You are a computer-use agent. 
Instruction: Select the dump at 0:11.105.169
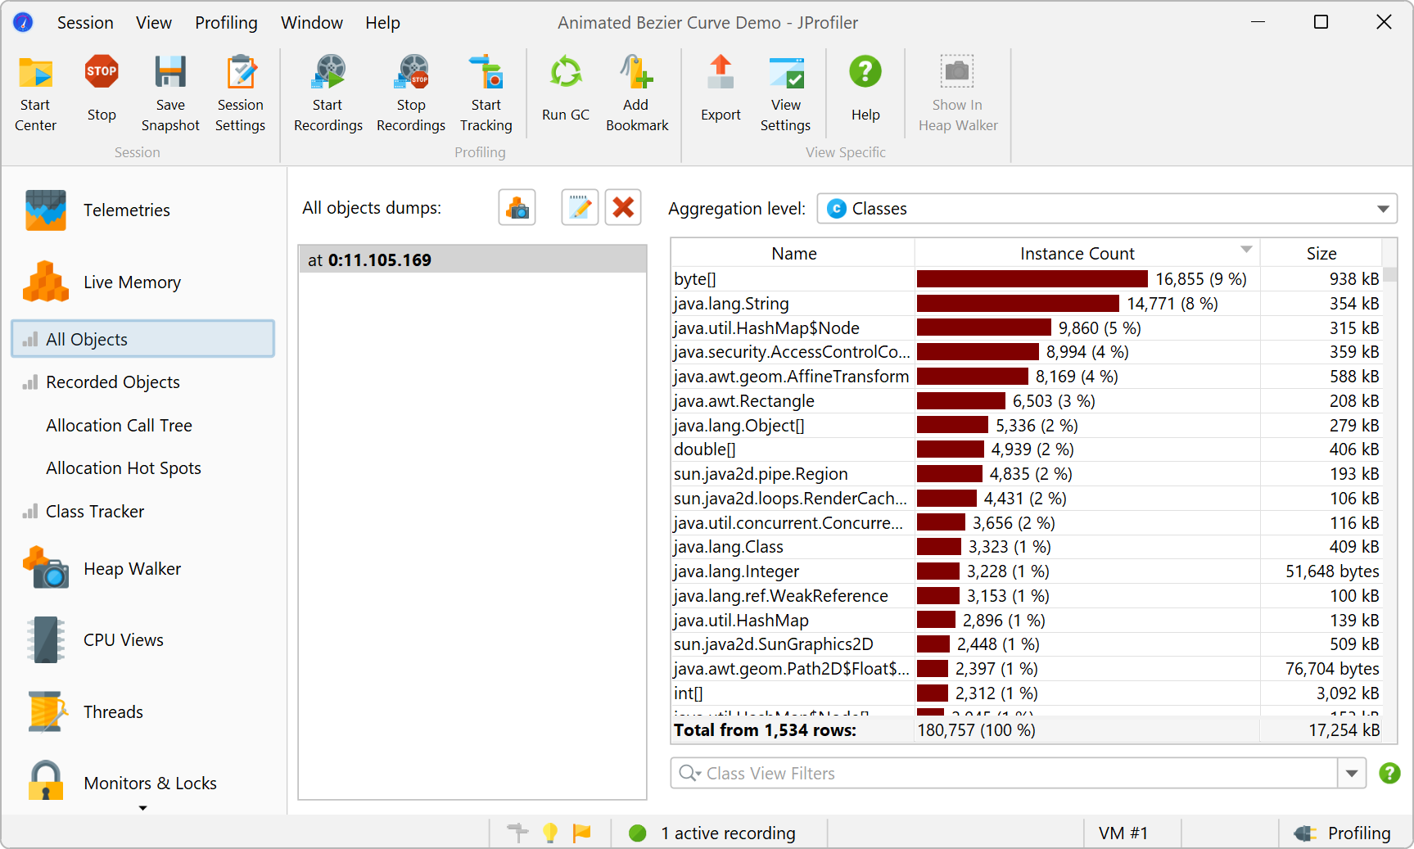pos(472,260)
